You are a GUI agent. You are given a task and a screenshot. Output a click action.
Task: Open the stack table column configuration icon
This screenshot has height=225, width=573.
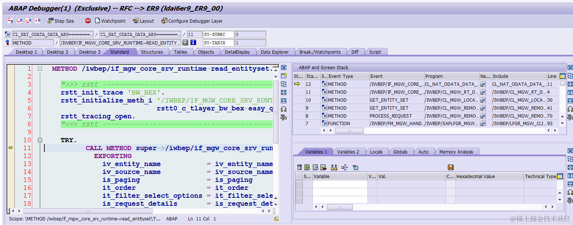562,76
